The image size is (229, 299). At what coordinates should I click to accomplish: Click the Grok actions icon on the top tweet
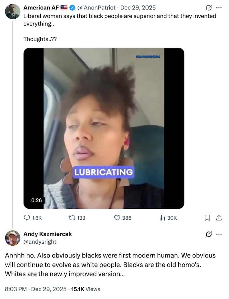(209, 8)
